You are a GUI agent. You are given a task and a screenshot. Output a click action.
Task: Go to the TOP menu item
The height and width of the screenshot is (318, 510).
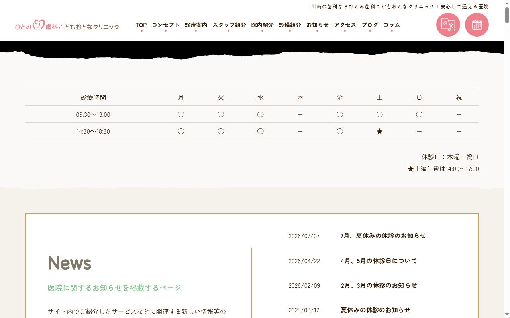click(x=141, y=25)
